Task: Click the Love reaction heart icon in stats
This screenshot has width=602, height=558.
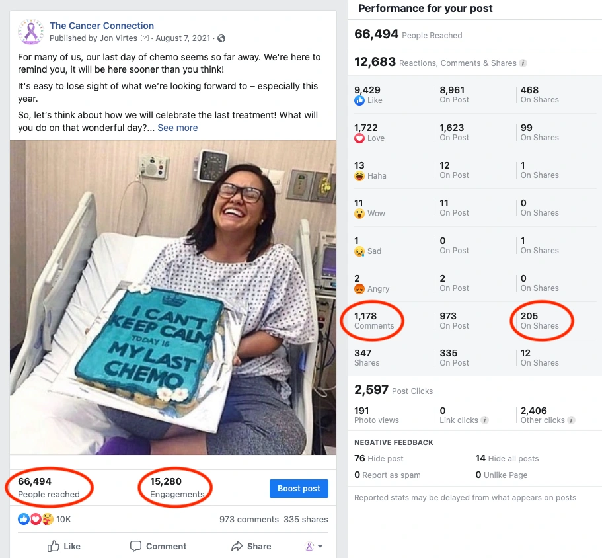Action: 359,138
